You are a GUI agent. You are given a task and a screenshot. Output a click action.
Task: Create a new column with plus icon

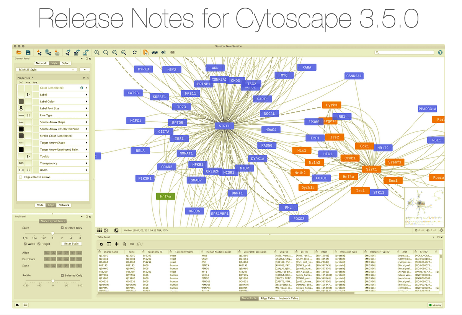pyautogui.click(x=116, y=244)
